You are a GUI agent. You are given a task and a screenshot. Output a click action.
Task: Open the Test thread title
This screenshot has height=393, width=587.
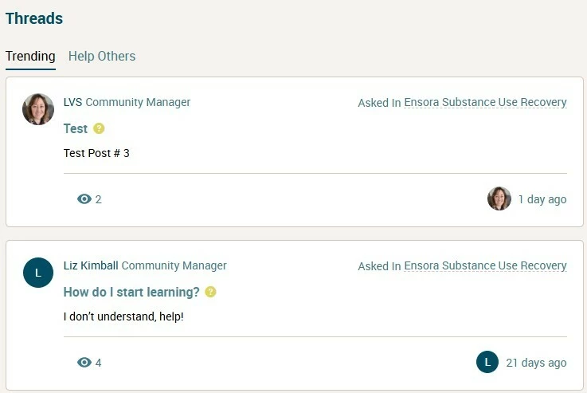tap(75, 128)
